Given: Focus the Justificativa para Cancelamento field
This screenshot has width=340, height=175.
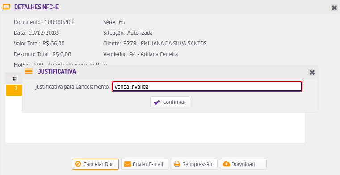Looking at the screenshot, I should 207,87.
